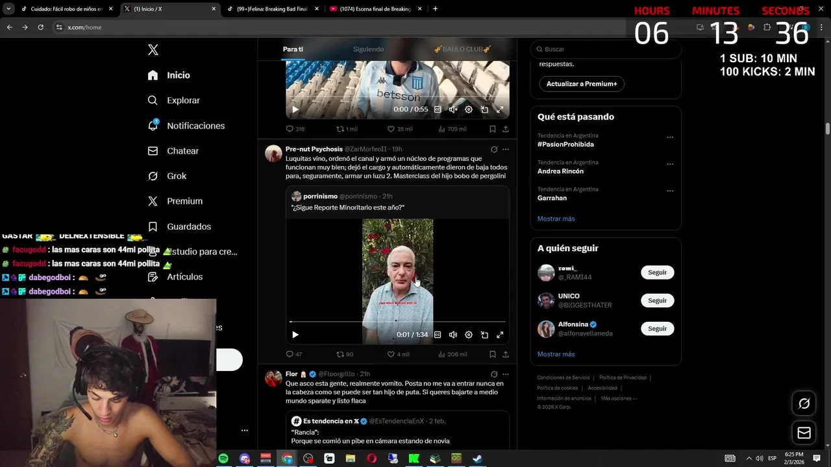Screen dimensions: 831x467
Task: Switch to the Siguiendo tab
Action: click(368, 49)
